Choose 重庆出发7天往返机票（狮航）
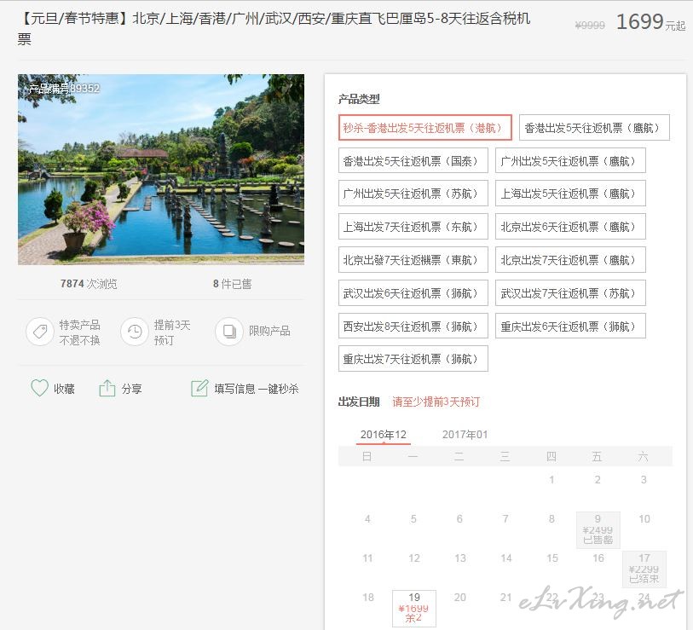 point(413,359)
